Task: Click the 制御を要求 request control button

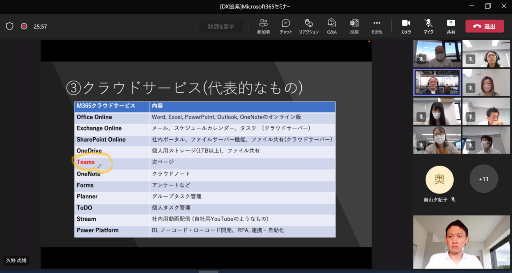Action: tap(221, 26)
